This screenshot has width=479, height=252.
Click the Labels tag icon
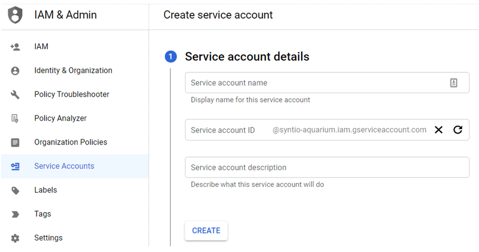(x=15, y=190)
